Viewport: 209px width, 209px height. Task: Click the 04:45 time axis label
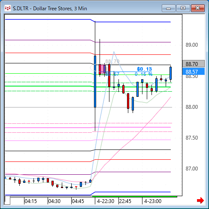78,201
